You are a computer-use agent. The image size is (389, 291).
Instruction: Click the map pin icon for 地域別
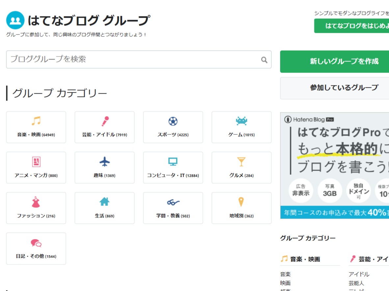[241, 202]
